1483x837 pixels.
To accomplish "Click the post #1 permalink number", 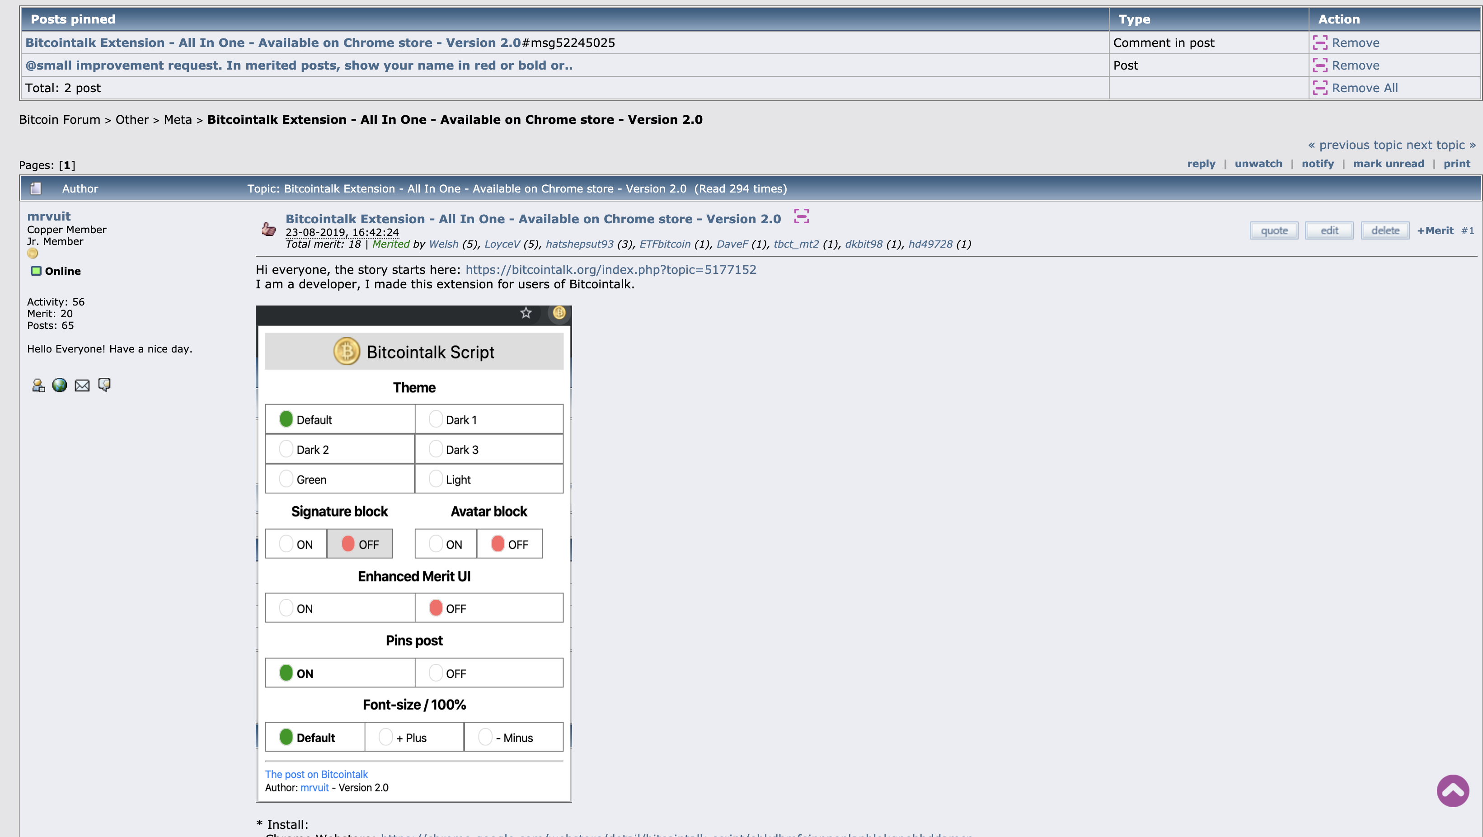I will 1468,230.
